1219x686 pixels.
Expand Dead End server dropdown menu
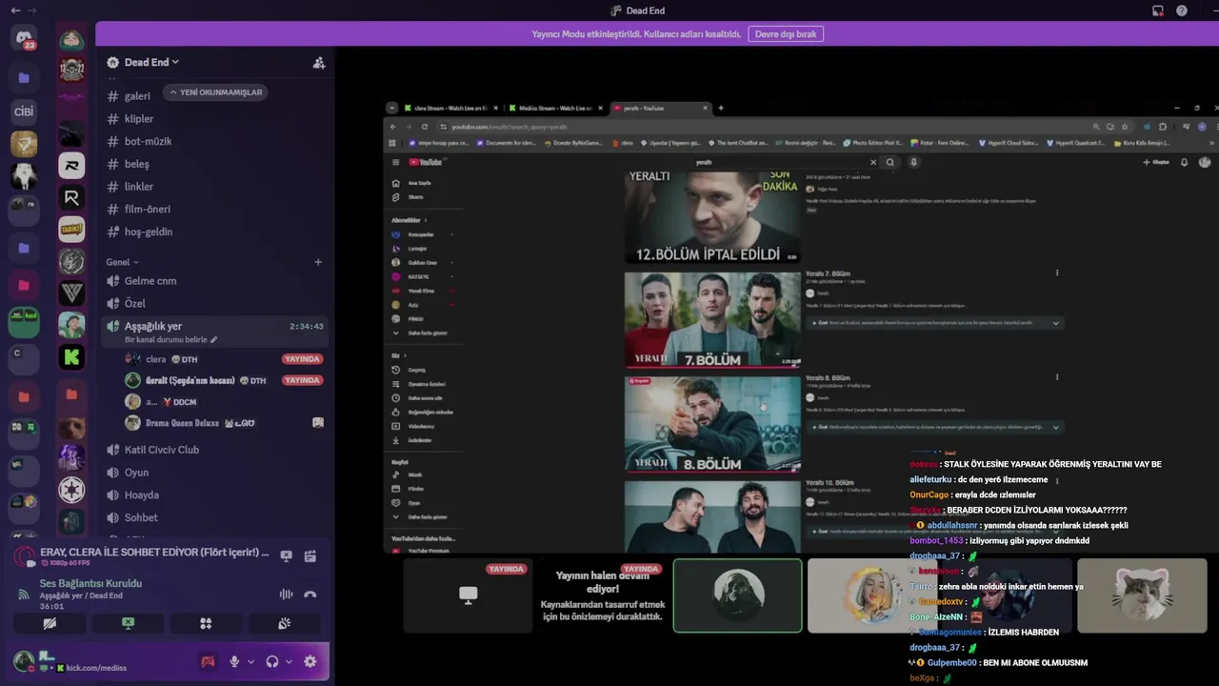click(x=152, y=62)
